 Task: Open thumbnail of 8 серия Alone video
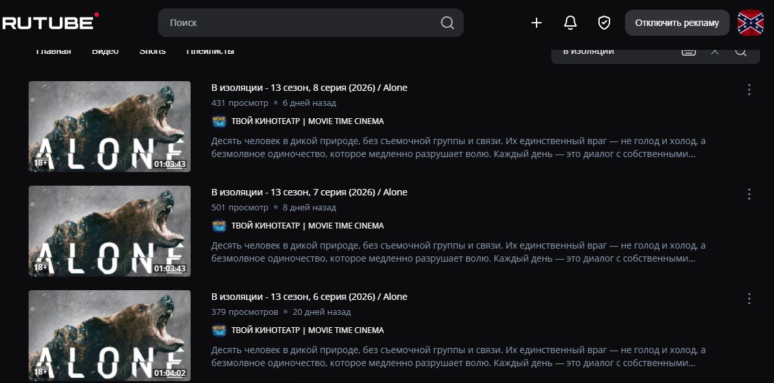109,127
